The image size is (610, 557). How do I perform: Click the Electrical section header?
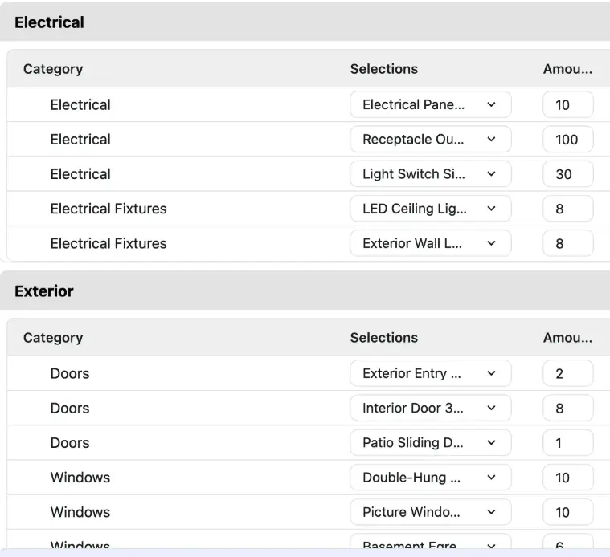[x=50, y=22]
